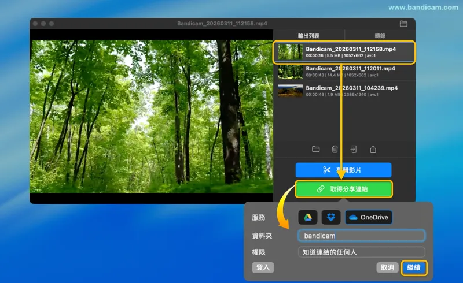Click thumbnail of Bandicam_20260311_112158.mp4
Screen dimensions: 463x283
coord(291,52)
